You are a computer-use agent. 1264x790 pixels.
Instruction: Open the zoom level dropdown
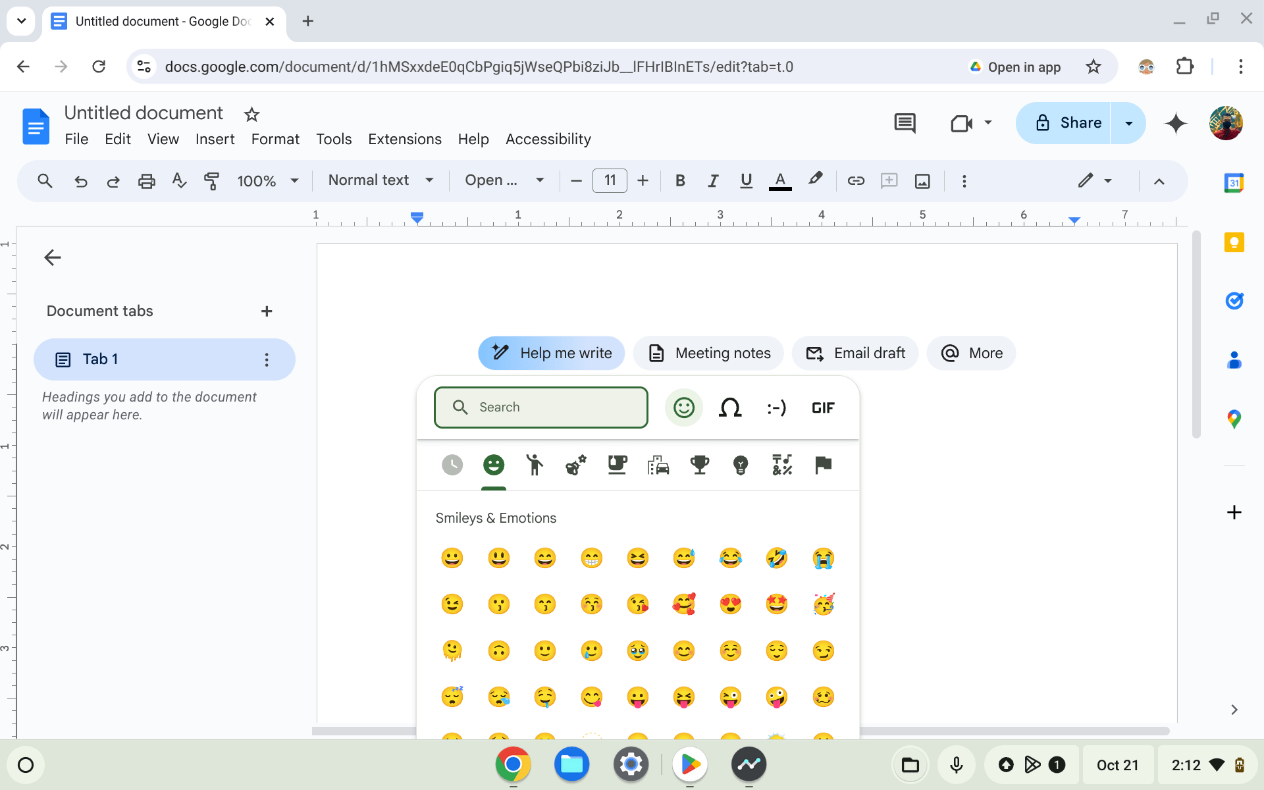[268, 180]
